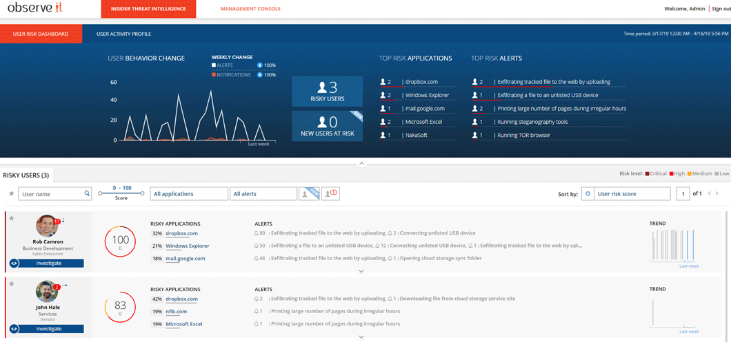The width and height of the screenshot is (731, 342).
Task: Click the score range slider's left handle
Action: 99,193
